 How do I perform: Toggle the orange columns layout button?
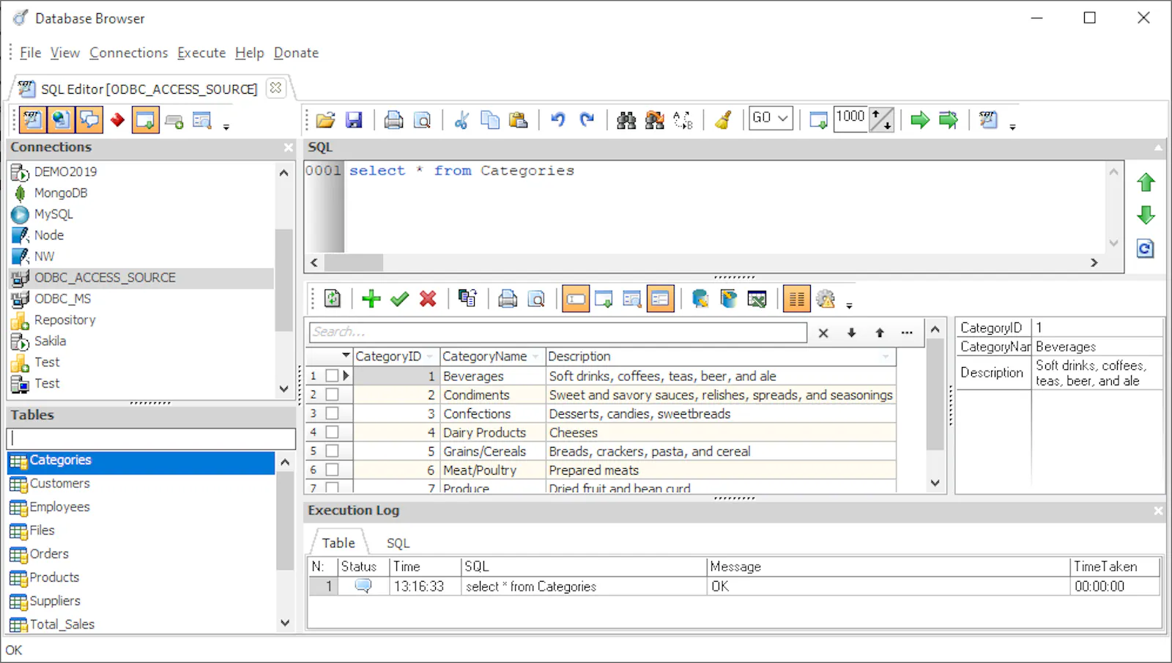pyautogui.click(x=797, y=299)
